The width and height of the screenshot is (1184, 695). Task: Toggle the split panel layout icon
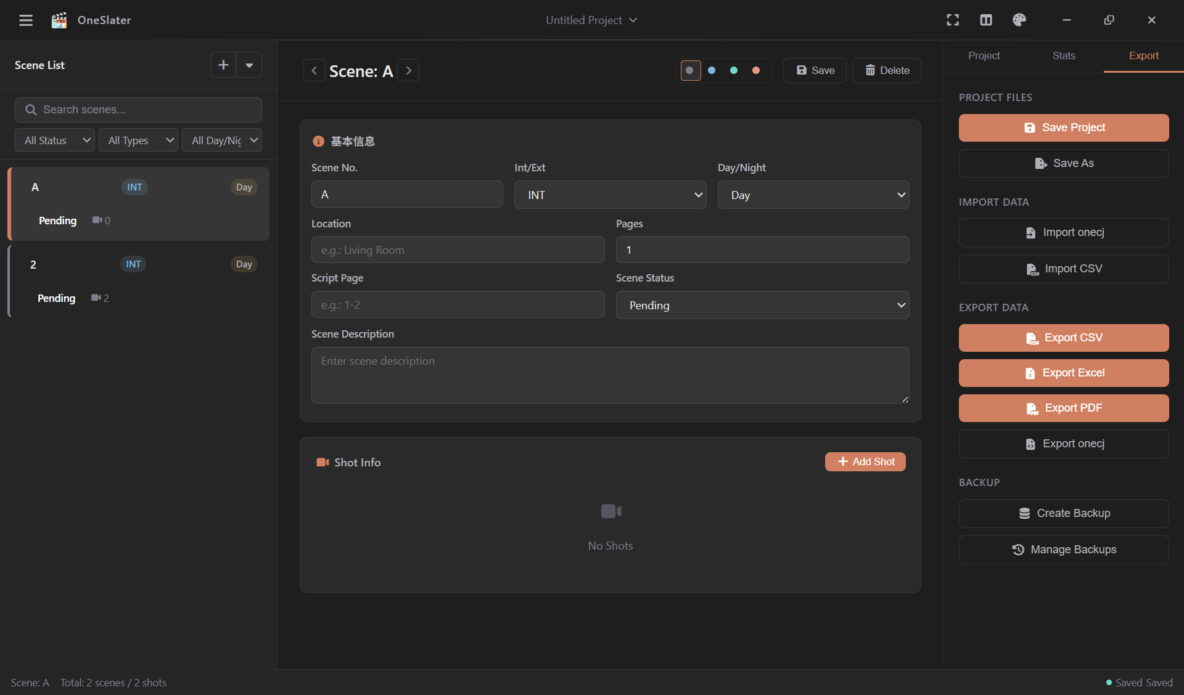[986, 20]
